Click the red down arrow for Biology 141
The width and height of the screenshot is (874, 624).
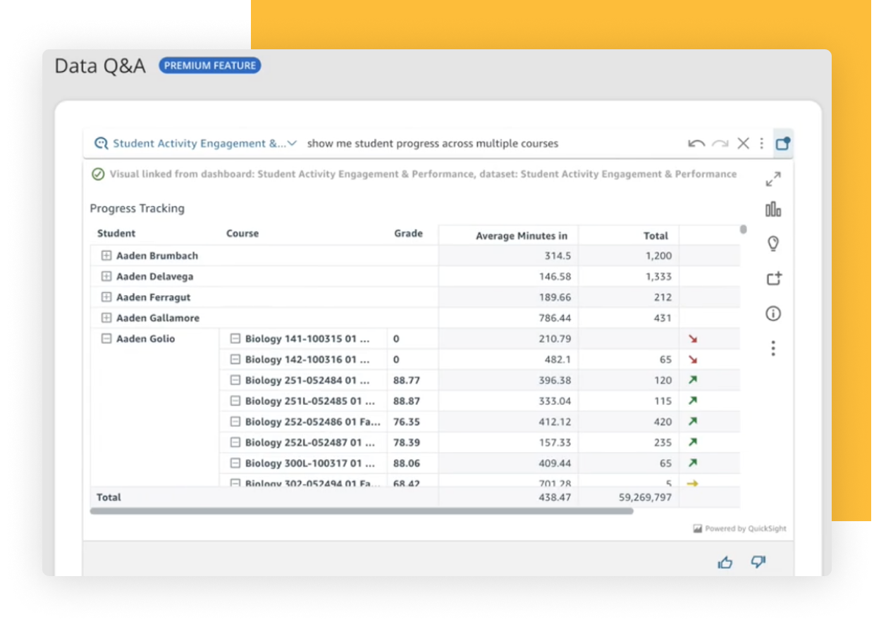click(692, 339)
